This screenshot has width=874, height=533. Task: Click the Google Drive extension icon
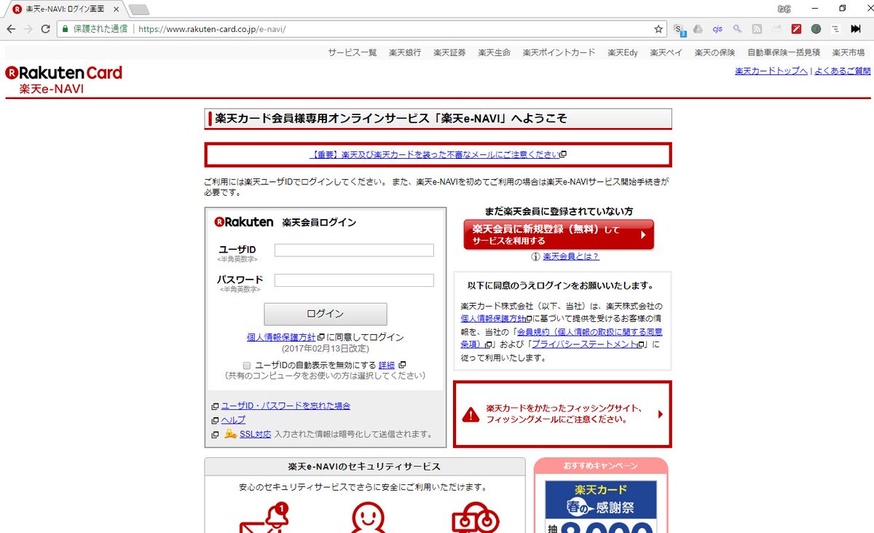tap(698, 29)
